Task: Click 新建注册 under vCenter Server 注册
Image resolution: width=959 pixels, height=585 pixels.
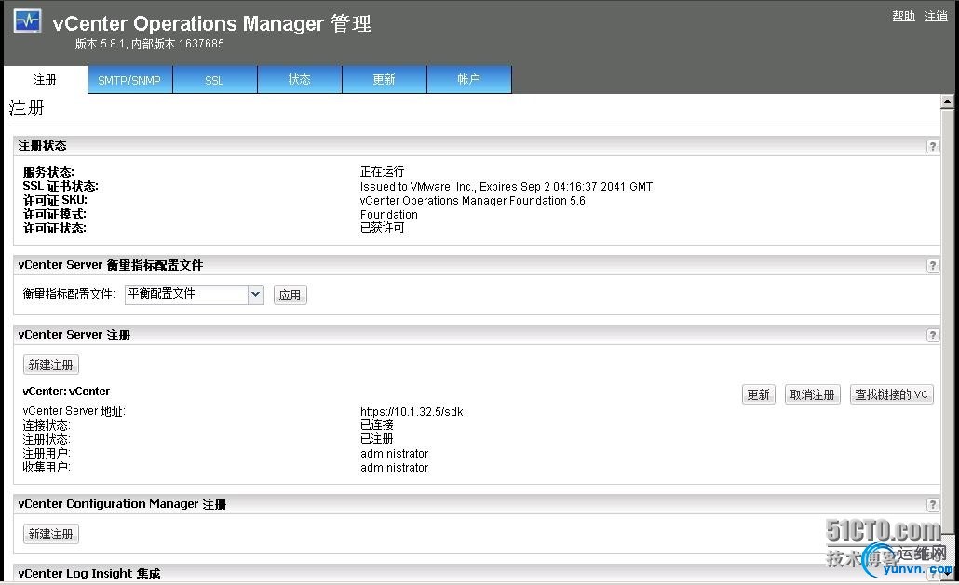Action: tap(51, 366)
